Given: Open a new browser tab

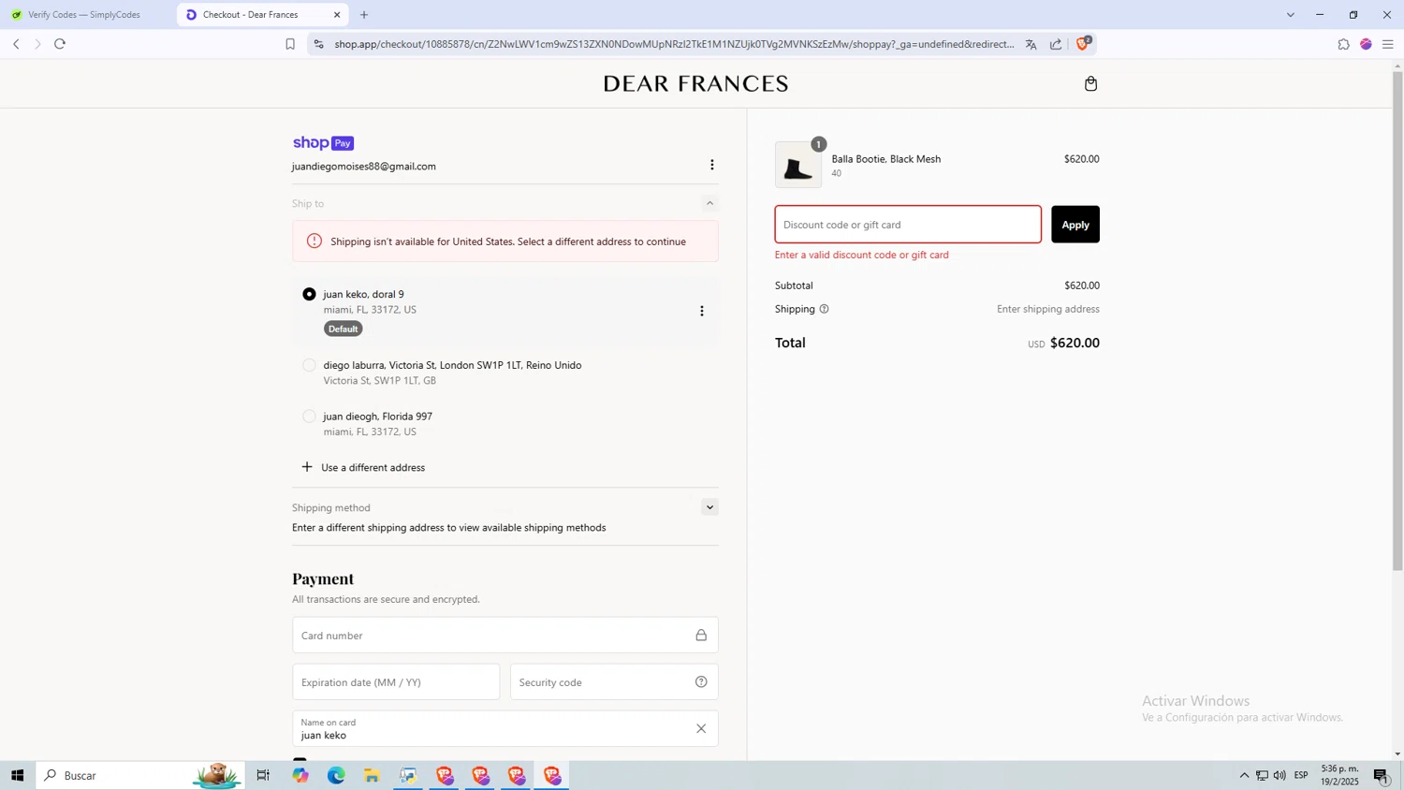Looking at the screenshot, I should point(364,15).
